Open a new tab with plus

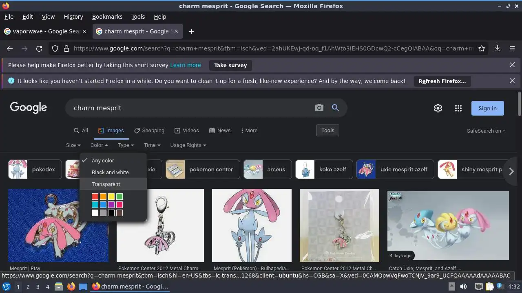191,31
